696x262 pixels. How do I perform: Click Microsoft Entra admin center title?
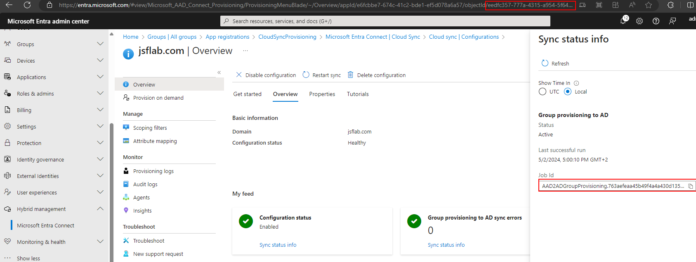point(48,21)
